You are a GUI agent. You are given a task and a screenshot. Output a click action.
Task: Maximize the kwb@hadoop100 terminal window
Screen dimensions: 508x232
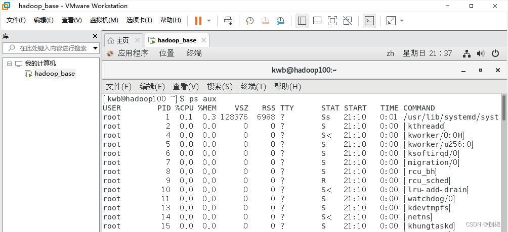click(x=481, y=70)
